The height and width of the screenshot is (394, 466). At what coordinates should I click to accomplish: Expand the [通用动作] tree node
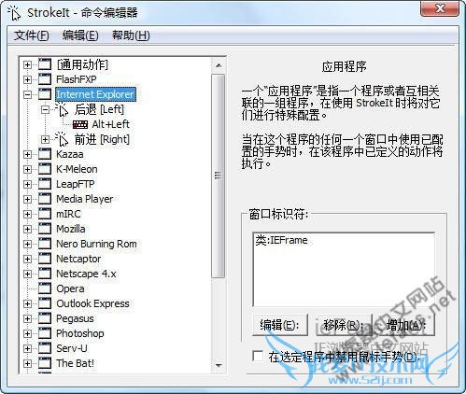[27, 64]
